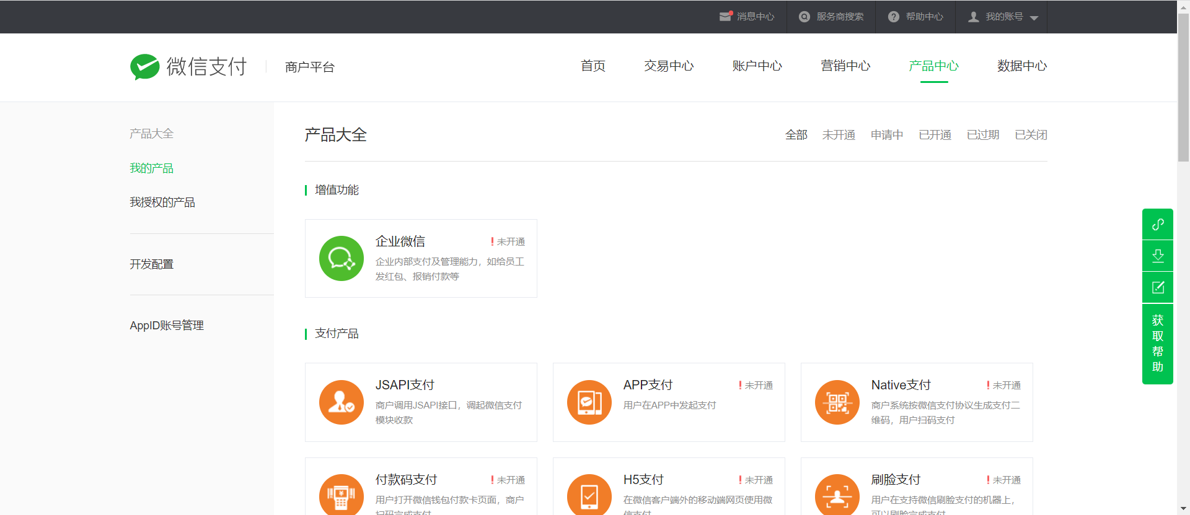Click the page vertical scrollbar thumb

1183,87
